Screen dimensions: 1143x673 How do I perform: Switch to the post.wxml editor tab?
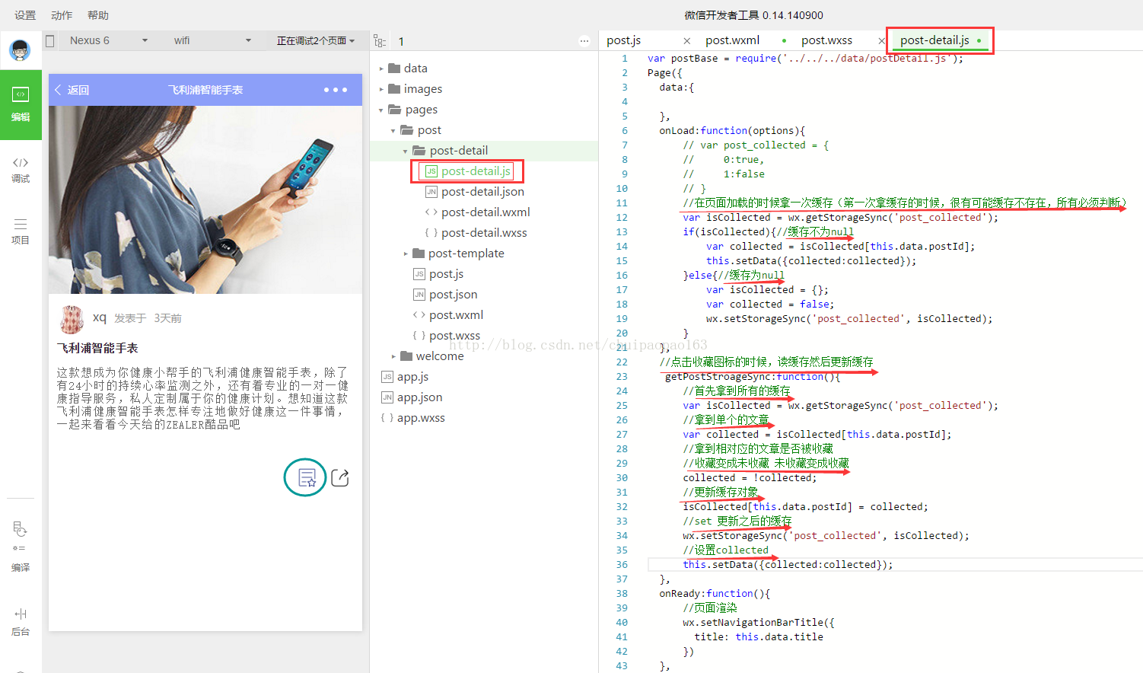coord(732,40)
